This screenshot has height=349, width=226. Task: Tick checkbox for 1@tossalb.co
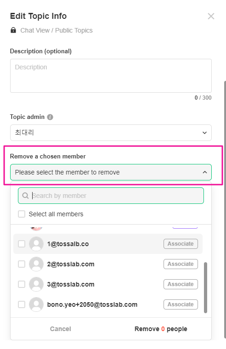[x=22, y=244]
